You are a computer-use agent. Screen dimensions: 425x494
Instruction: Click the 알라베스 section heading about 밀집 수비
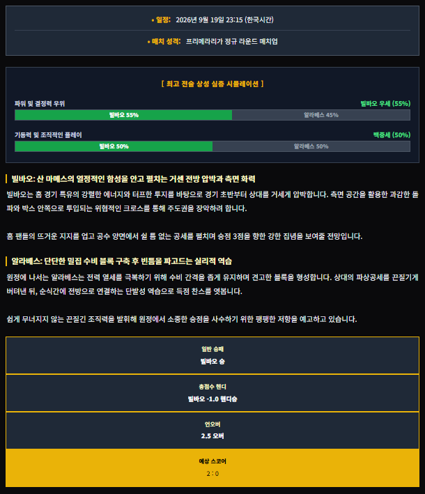(122, 261)
